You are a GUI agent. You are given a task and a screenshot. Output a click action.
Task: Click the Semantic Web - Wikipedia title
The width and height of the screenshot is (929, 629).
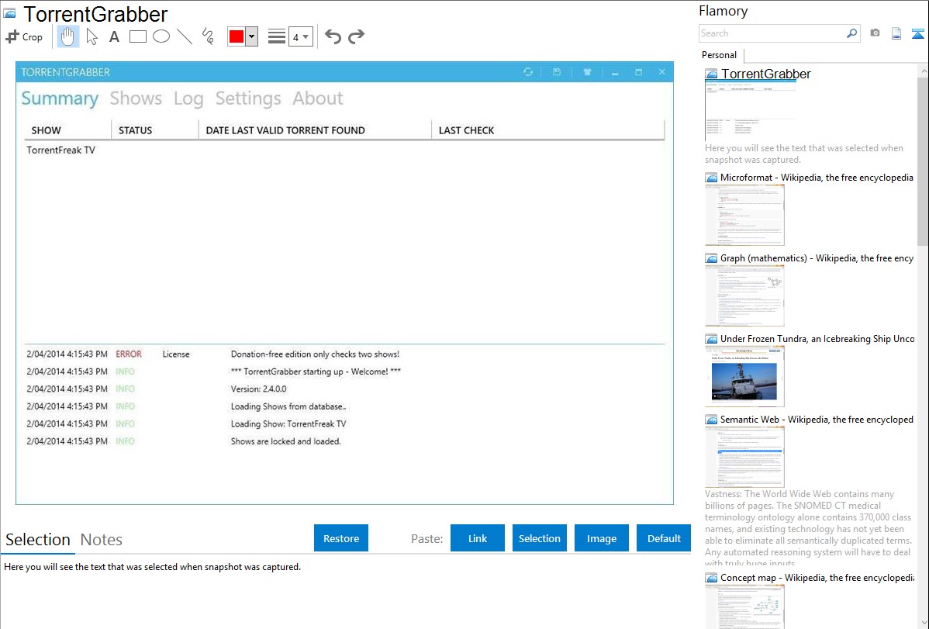[817, 419]
